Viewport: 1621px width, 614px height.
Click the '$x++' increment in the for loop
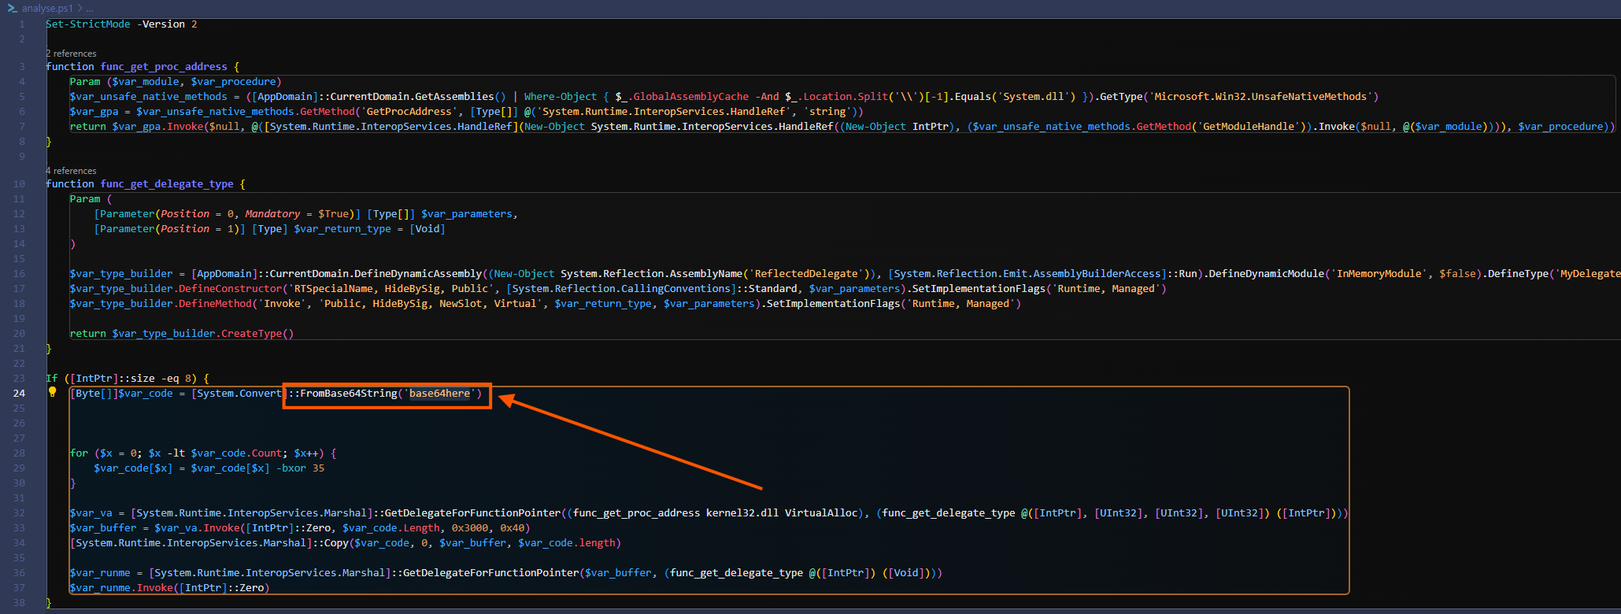click(306, 453)
